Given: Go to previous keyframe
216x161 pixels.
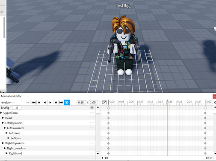Looking at the screenshot, I should 39,103.
